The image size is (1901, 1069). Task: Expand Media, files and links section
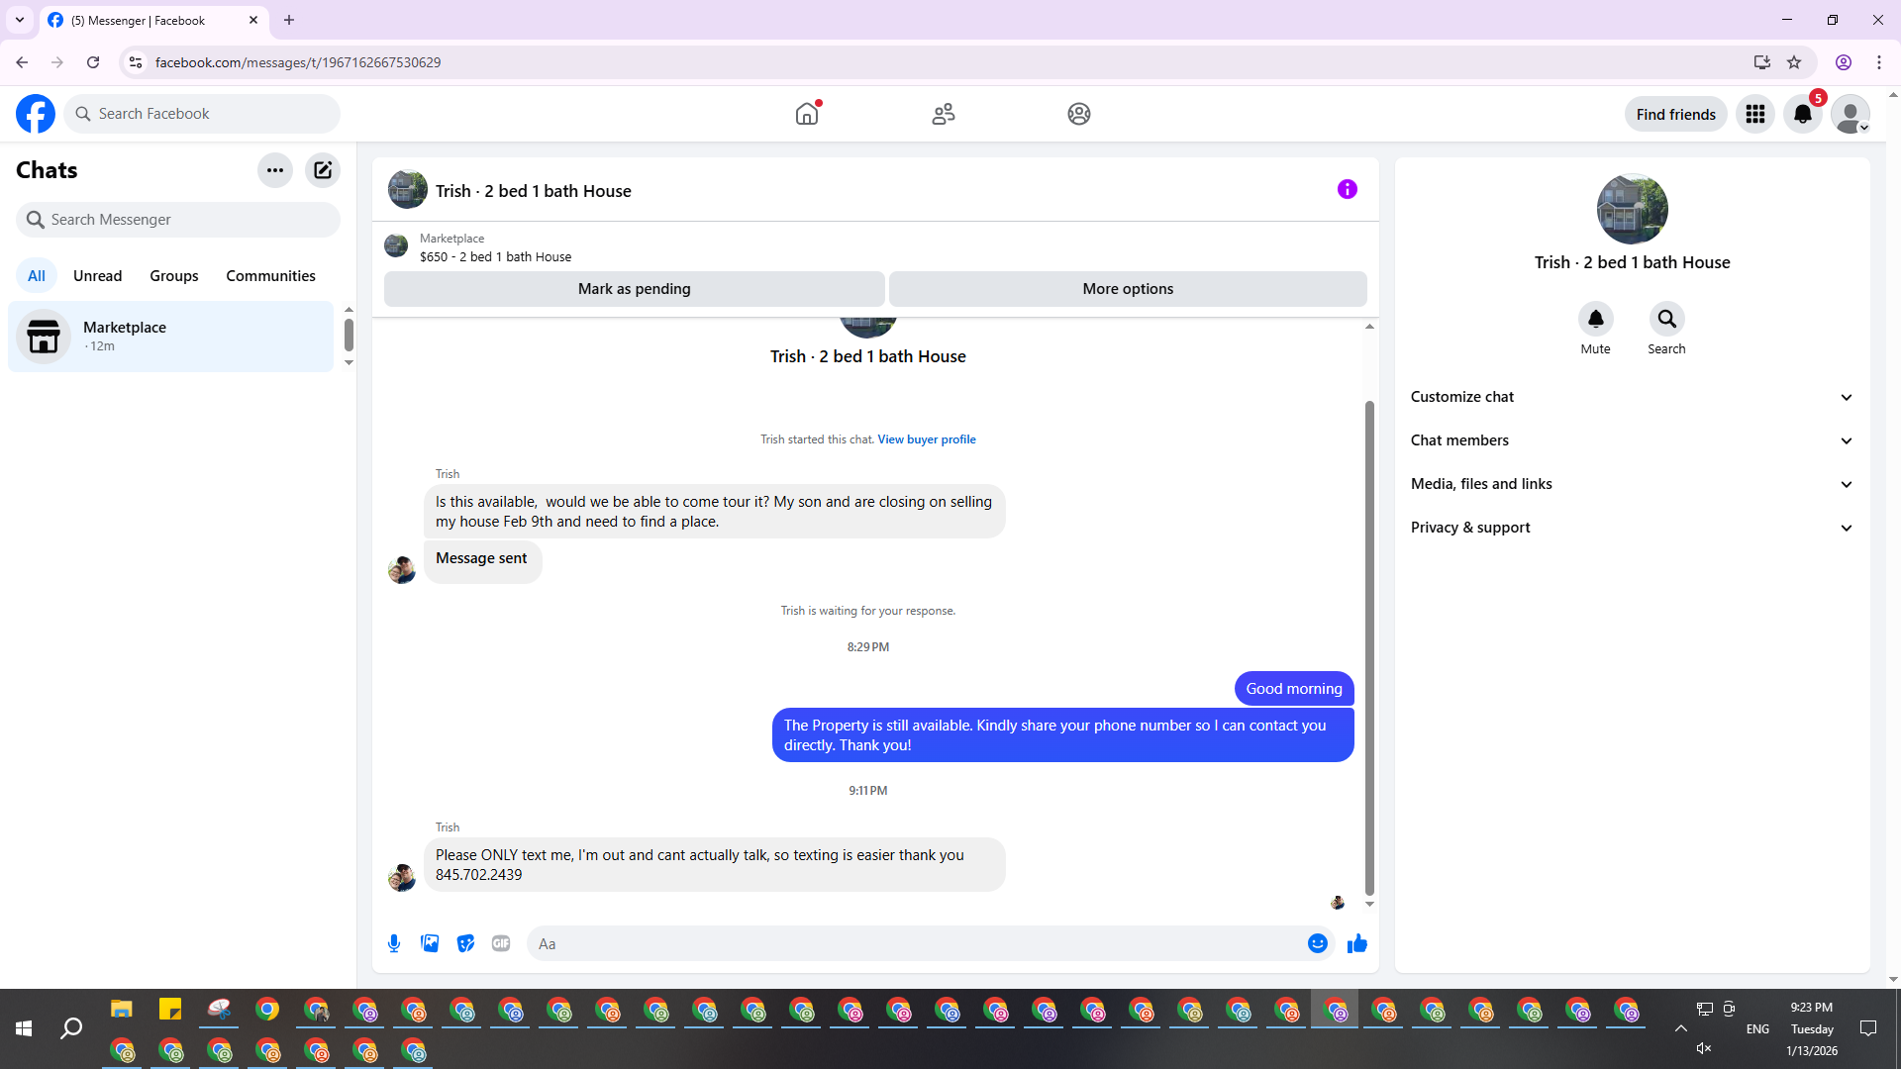pyautogui.click(x=1632, y=484)
